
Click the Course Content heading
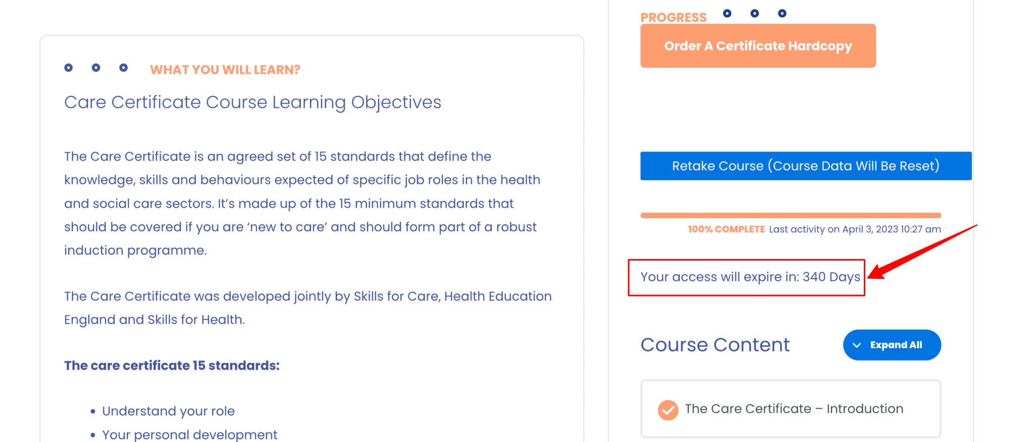pos(714,345)
